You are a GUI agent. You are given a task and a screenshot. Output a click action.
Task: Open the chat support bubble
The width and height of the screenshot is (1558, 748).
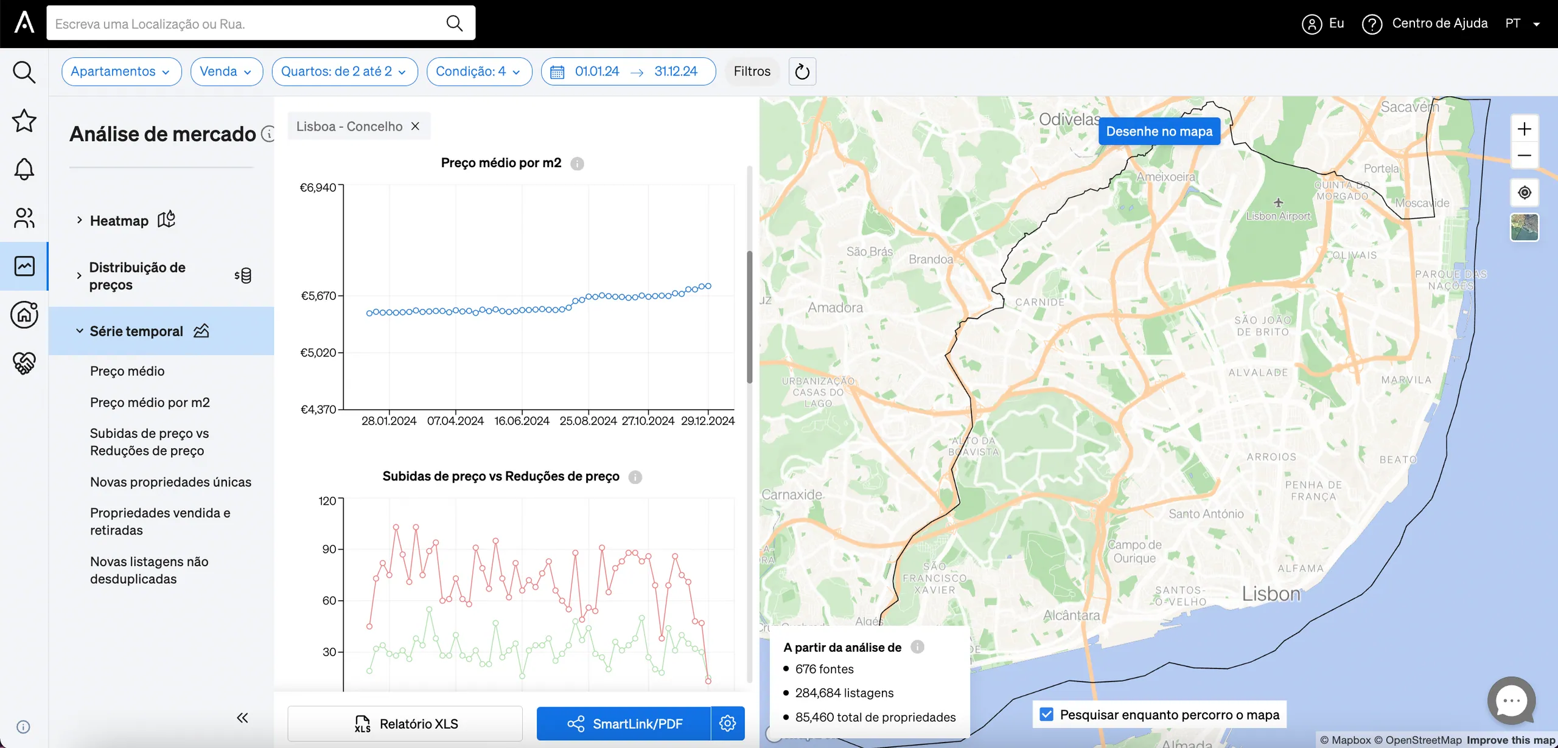click(x=1512, y=701)
